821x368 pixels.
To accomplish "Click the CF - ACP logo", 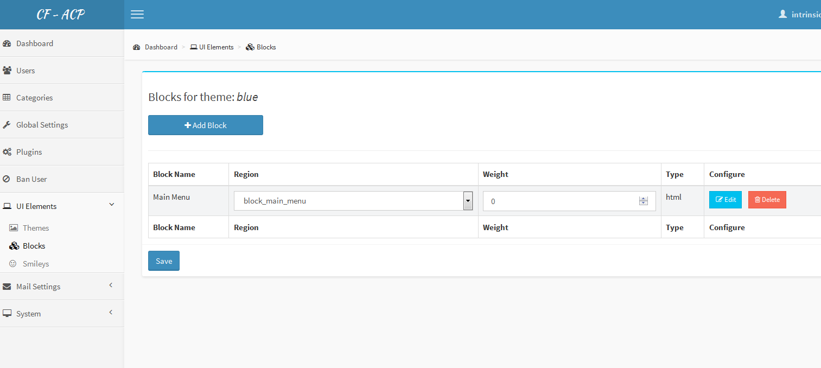I will point(61,15).
